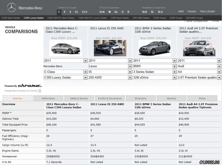Image resolution: width=222 pixels, height=165 pixels.
Task: Click the Lexus Cargo Volume value 13.3
Action: [x=93, y=145]
